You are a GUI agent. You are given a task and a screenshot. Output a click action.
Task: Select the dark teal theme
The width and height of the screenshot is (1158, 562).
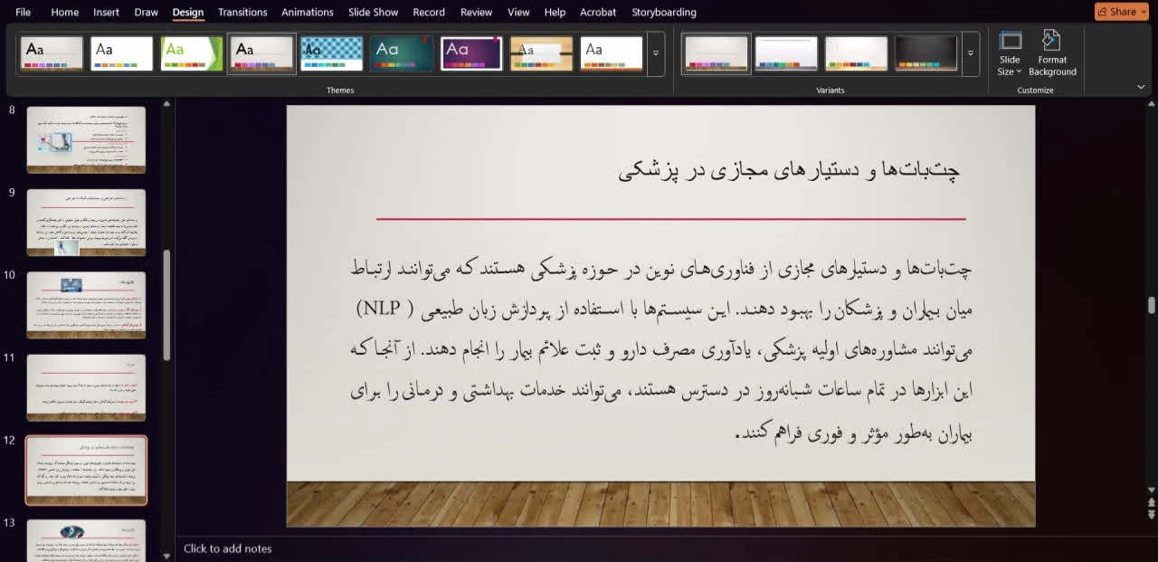(x=401, y=53)
